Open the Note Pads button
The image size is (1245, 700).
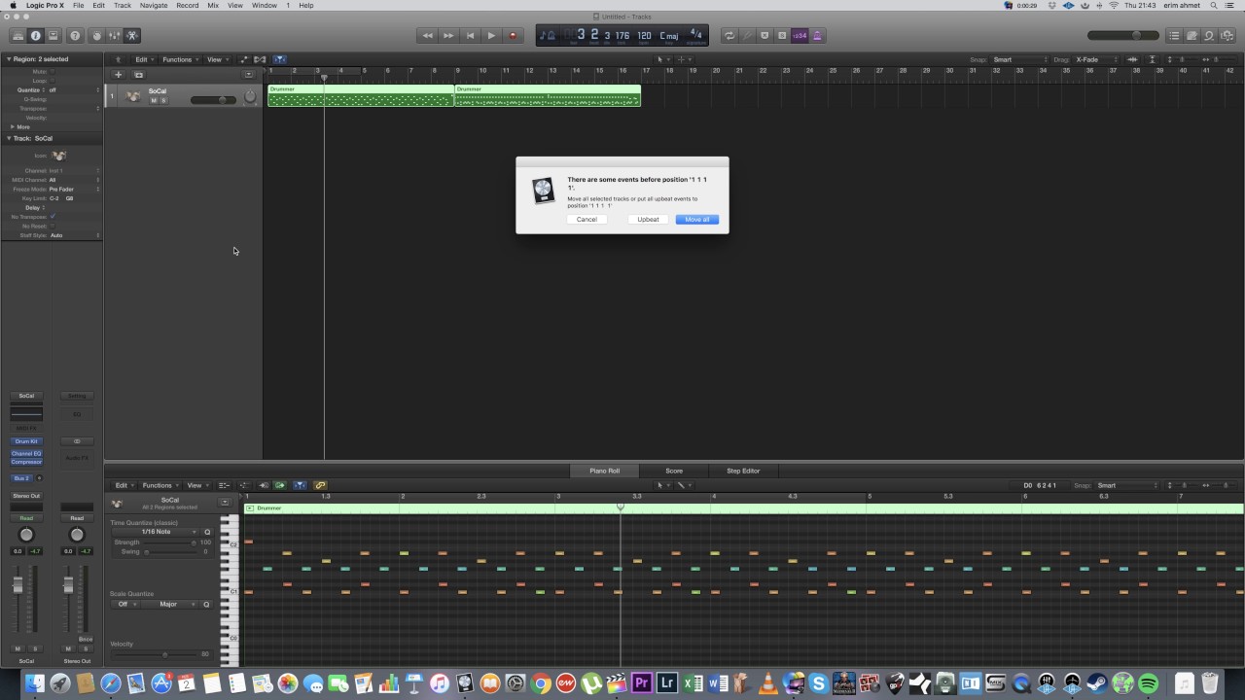[x=1192, y=36]
